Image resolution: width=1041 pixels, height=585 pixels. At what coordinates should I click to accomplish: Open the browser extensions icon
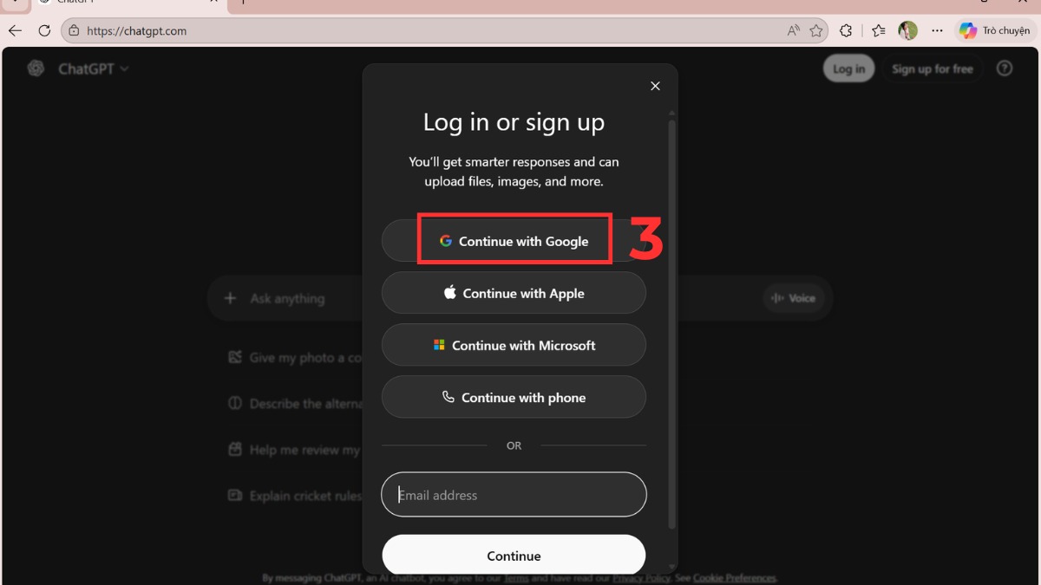coord(846,30)
